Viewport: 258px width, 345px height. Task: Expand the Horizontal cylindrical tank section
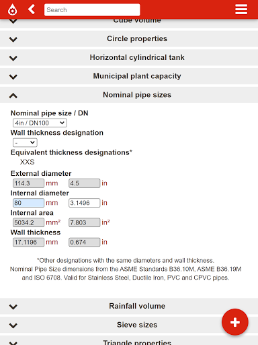pos(129,58)
